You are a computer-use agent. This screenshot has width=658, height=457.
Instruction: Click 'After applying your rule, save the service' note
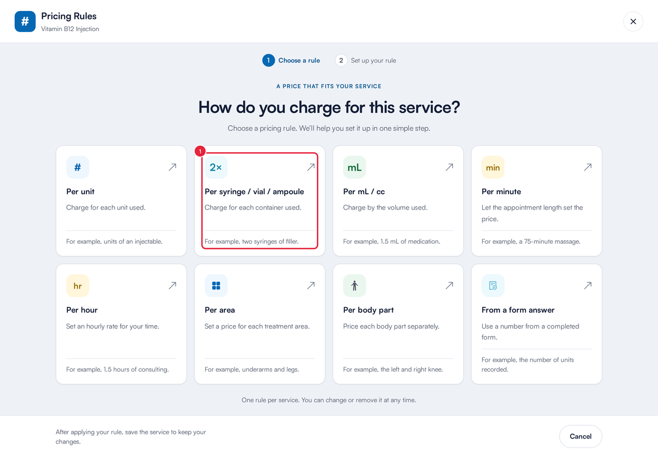point(131,437)
